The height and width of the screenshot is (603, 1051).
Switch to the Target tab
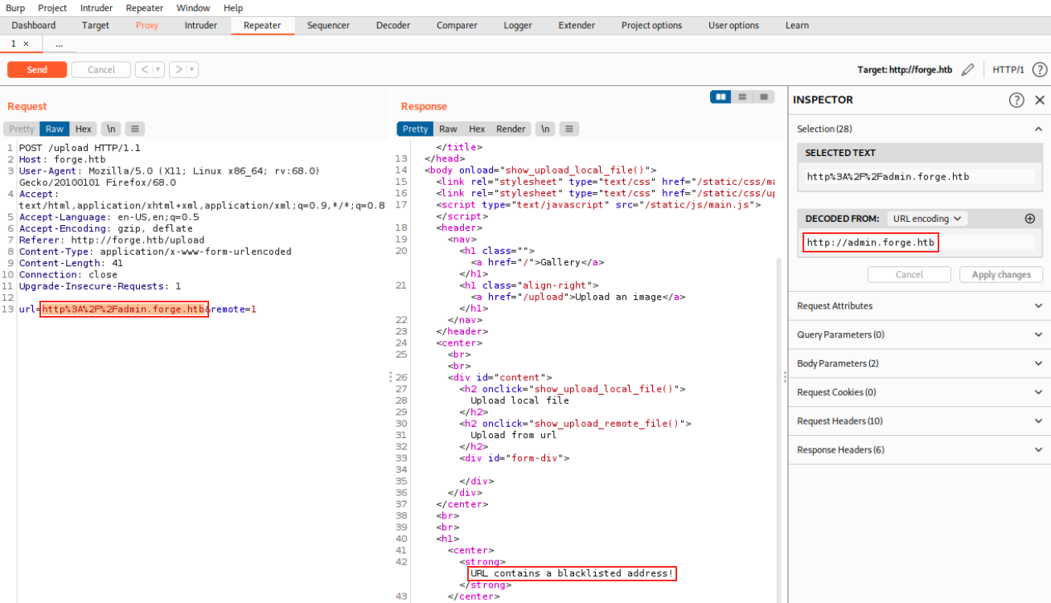coord(96,26)
